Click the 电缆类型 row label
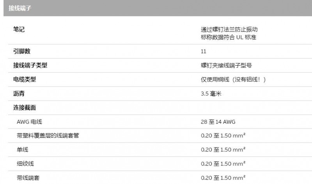This screenshot has width=312, height=184. click(x=25, y=79)
